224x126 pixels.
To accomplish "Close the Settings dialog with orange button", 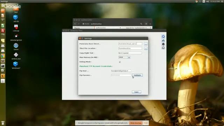I will (80, 38).
